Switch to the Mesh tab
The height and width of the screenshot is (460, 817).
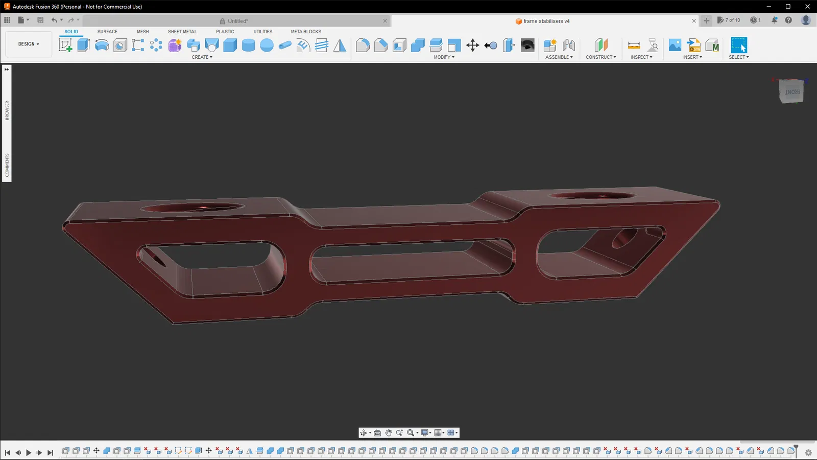pos(143,32)
